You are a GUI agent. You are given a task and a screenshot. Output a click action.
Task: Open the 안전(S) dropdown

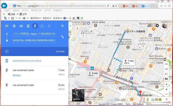coord(47,18)
